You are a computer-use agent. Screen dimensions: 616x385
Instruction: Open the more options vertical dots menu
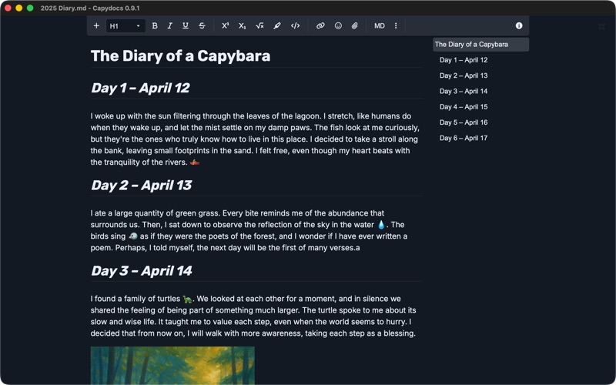396,26
